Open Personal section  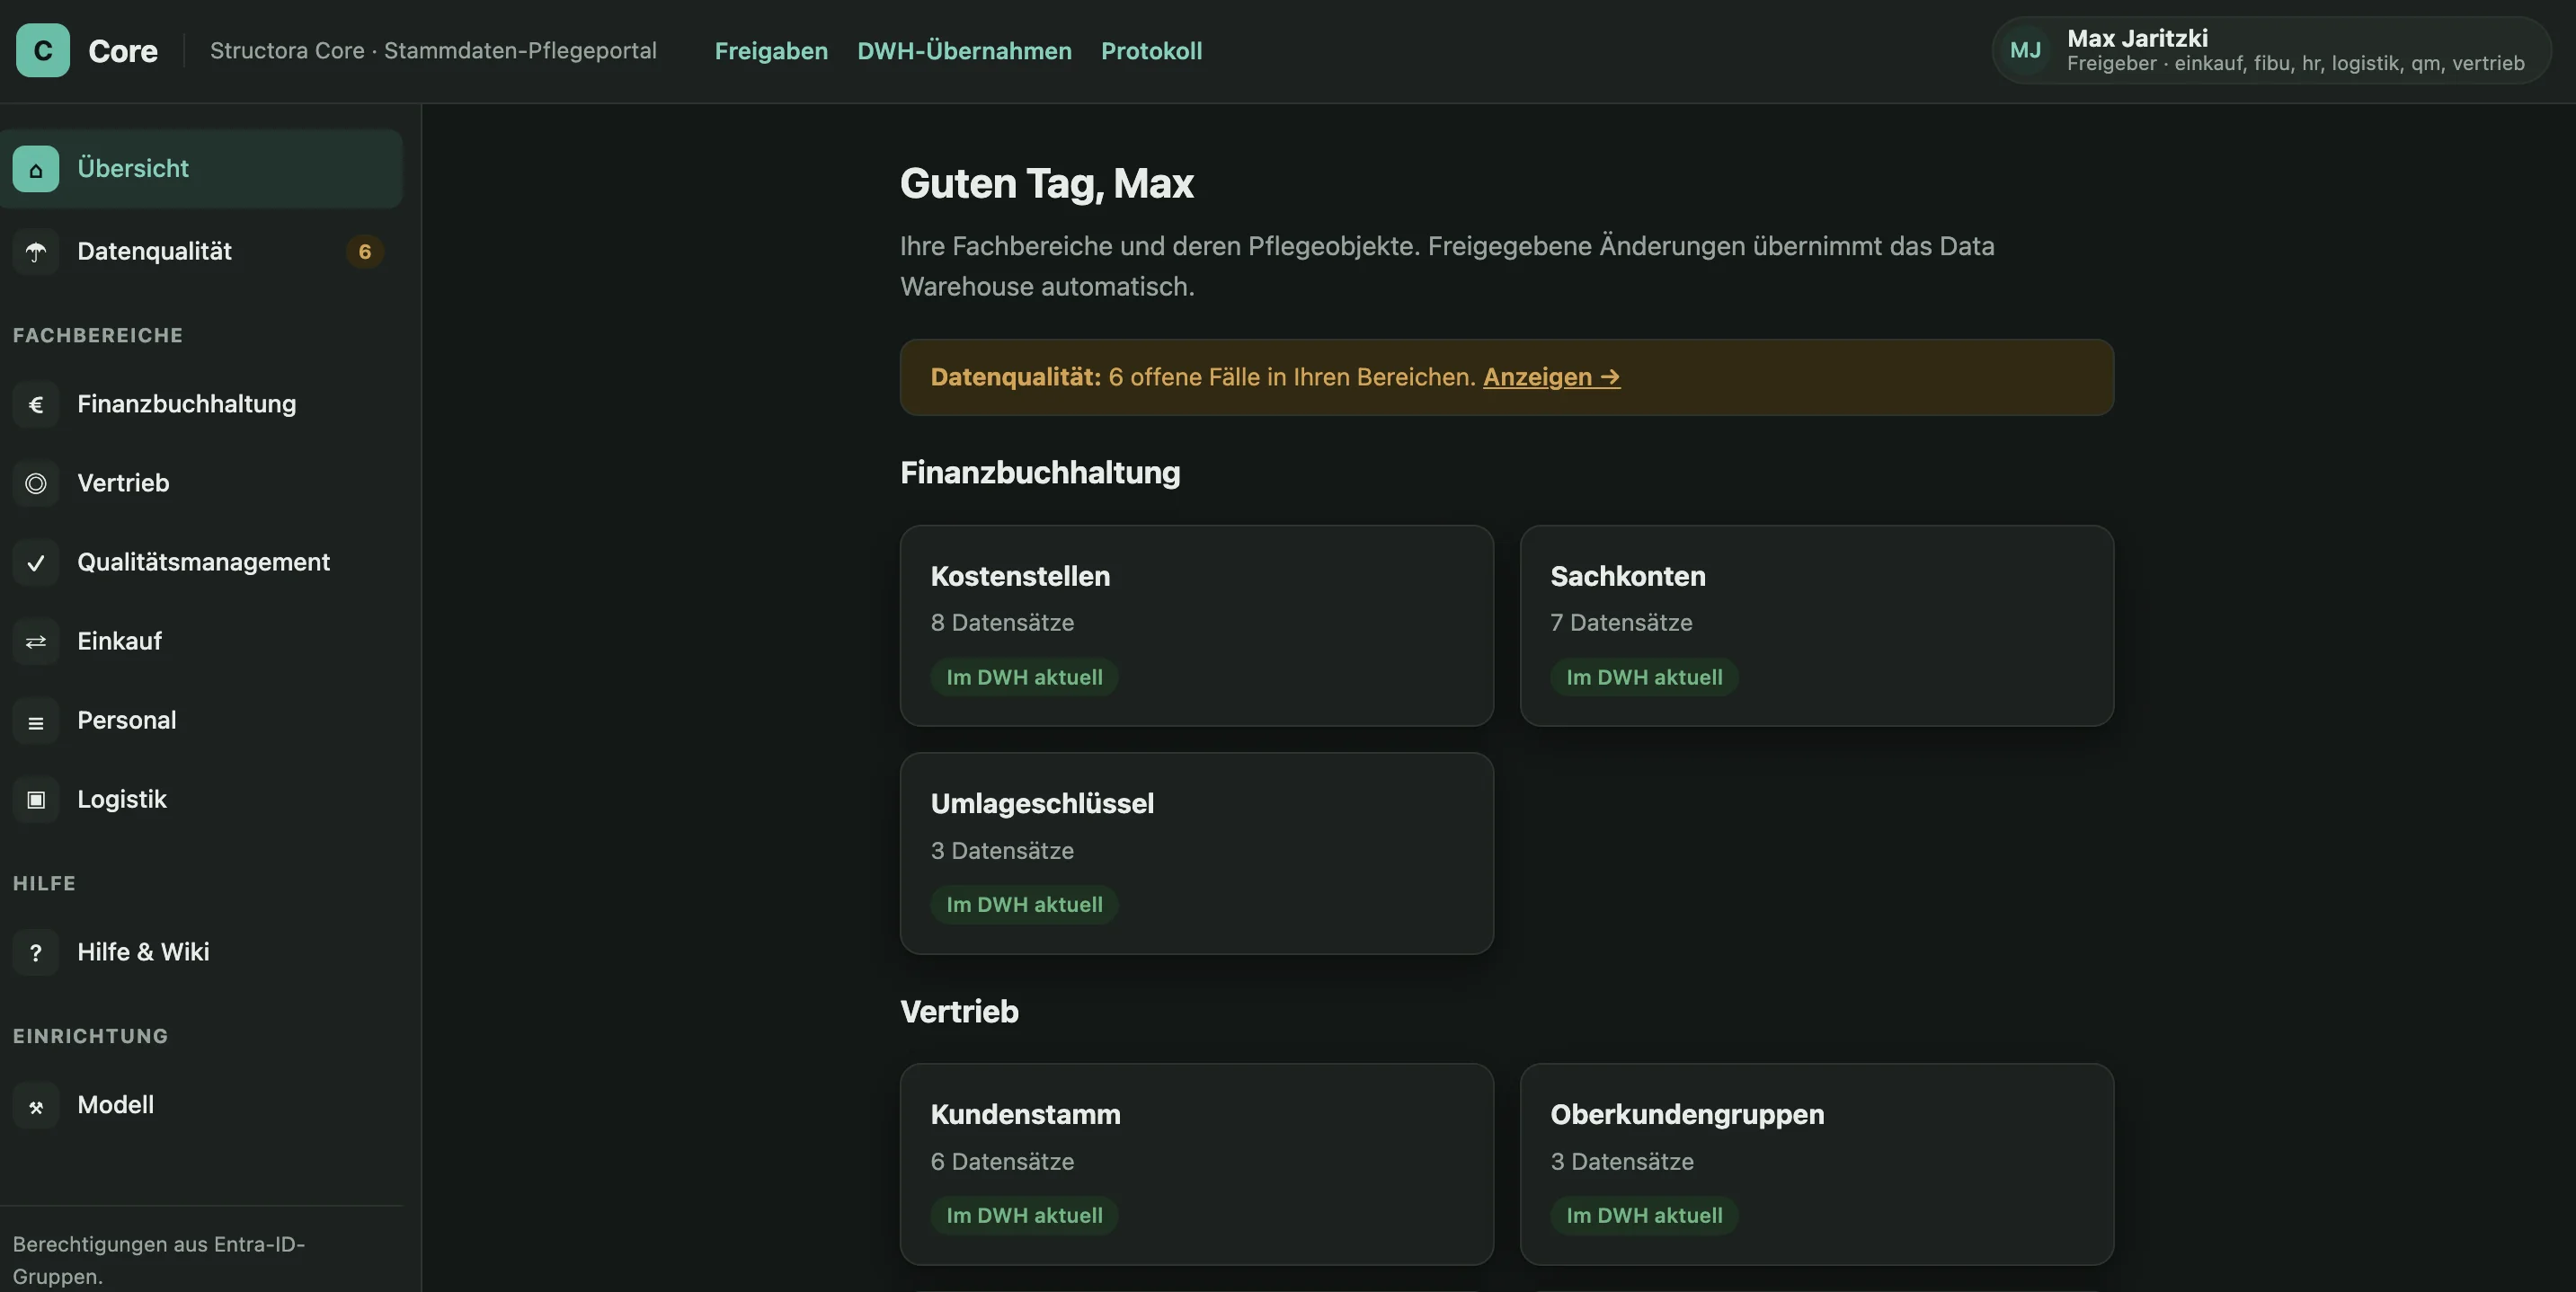point(201,720)
